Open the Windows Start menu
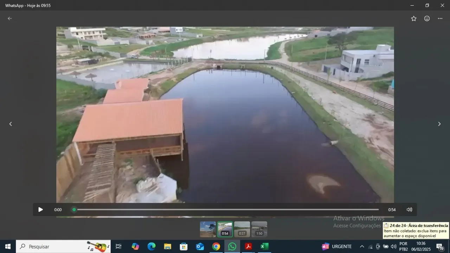This screenshot has width=450, height=253. point(8,247)
